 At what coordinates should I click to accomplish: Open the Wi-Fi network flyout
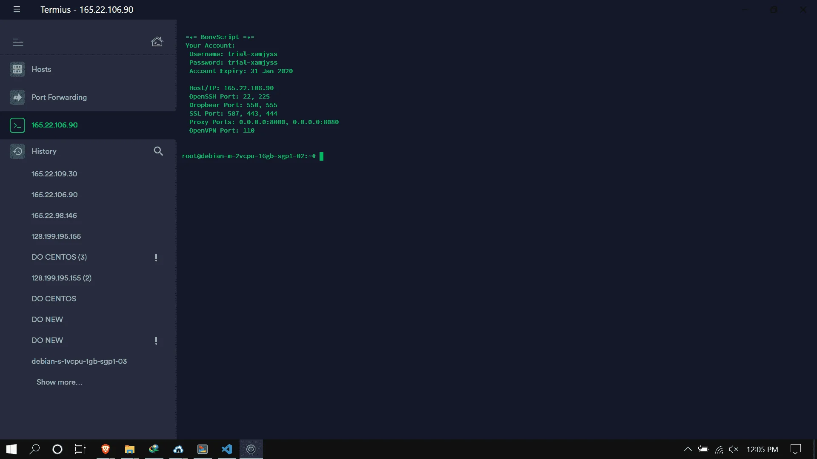coord(719,449)
